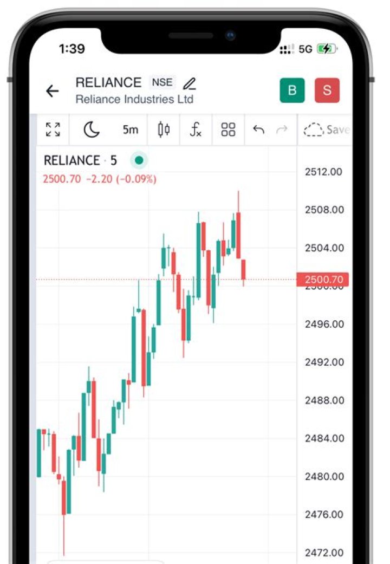Tap the green B buy button

[292, 90]
